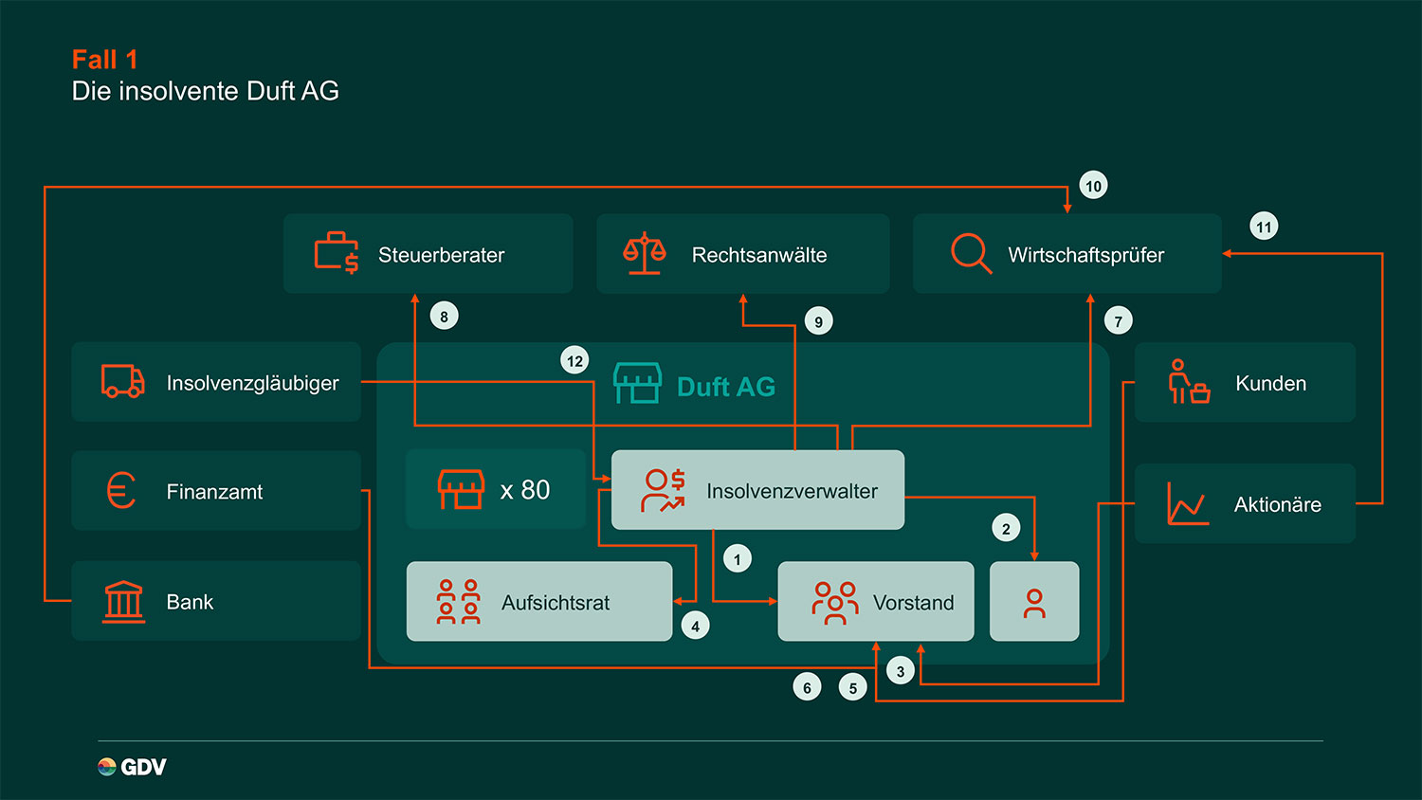The height and width of the screenshot is (800, 1422).
Task: Click the store x 80 box
Action: click(495, 489)
